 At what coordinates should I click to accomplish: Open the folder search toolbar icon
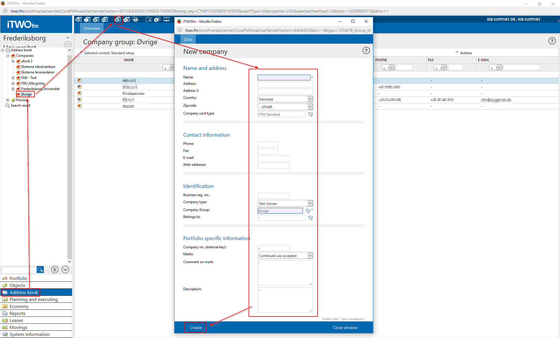(x=149, y=20)
